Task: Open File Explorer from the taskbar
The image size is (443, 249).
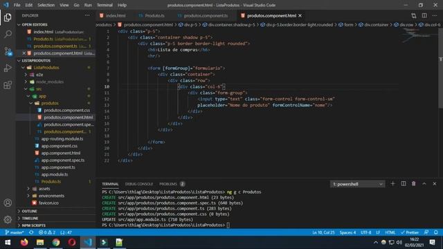Action: coord(40,242)
